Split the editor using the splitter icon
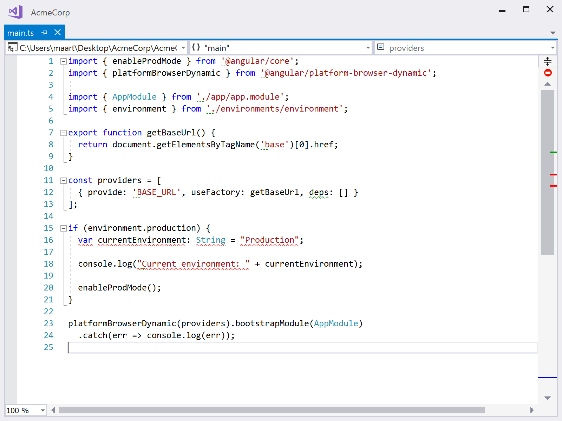 pyautogui.click(x=547, y=61)
